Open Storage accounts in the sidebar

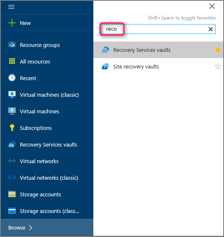coord(47,195)
